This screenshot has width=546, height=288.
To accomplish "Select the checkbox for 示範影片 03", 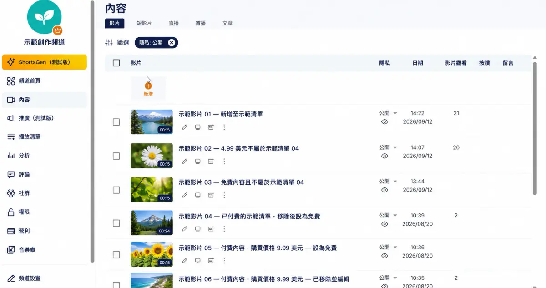I will [x=116, y=190].
